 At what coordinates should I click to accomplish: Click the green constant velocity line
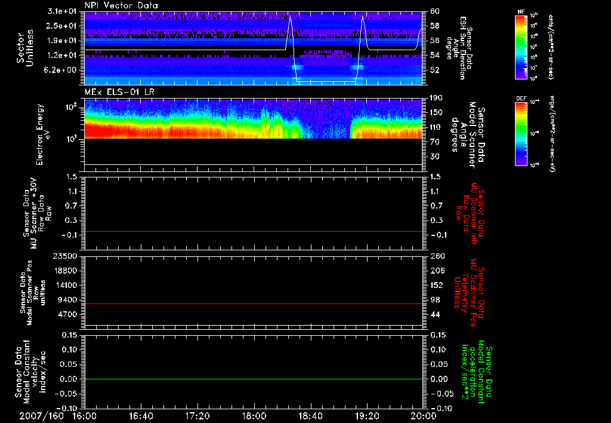(x=253, y=379)
